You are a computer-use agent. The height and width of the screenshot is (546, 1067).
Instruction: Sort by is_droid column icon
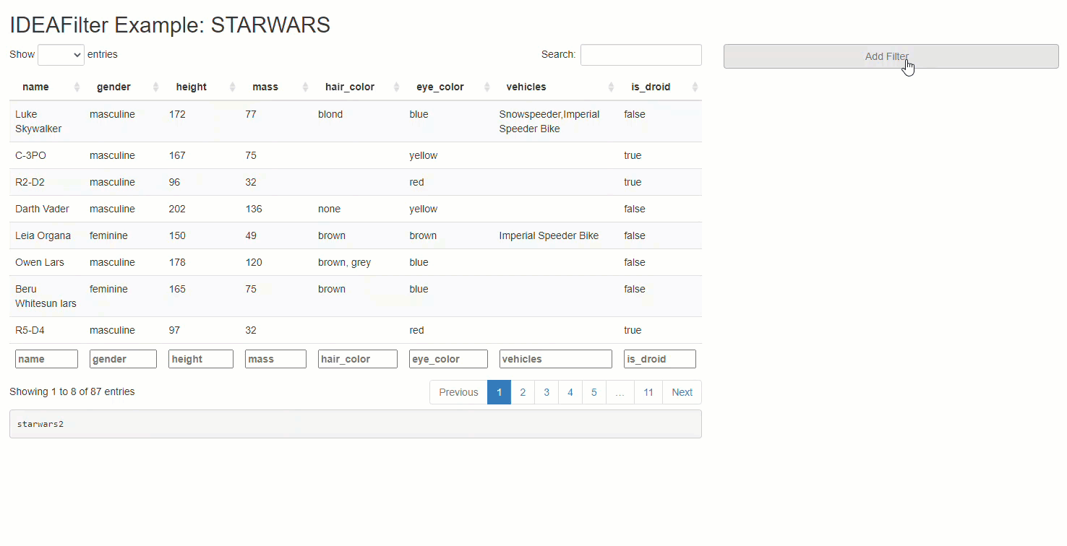(695, 87)
